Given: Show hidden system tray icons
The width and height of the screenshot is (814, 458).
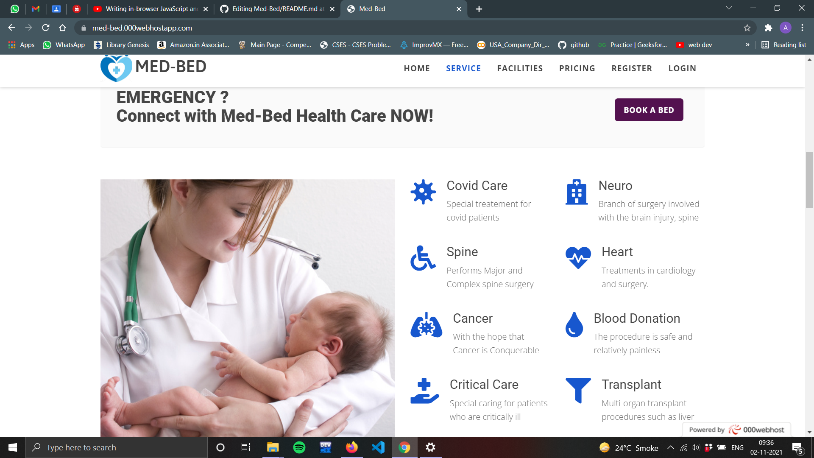Looking at the screenshot, I should [x=671, y=447].
